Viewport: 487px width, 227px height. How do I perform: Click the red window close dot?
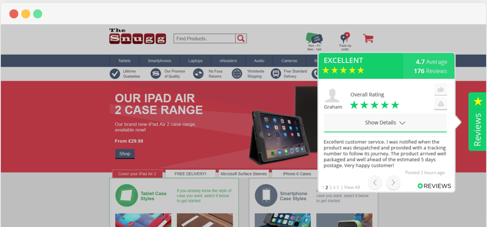pyautogui.click(x=14, y=14)
